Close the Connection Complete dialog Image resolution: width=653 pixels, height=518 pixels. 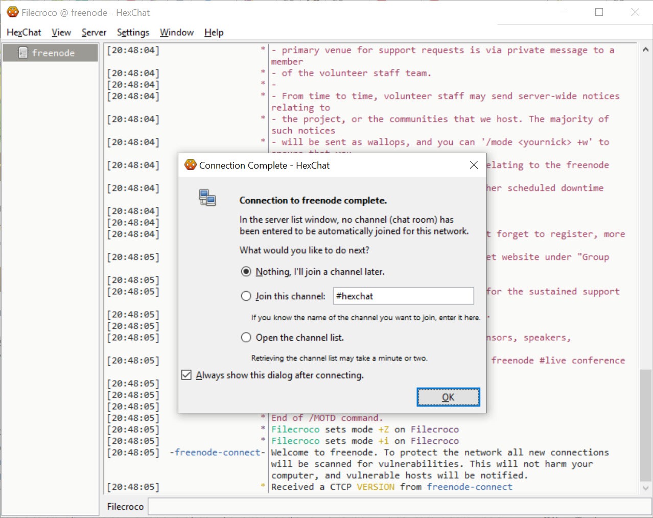coord(474,165)
